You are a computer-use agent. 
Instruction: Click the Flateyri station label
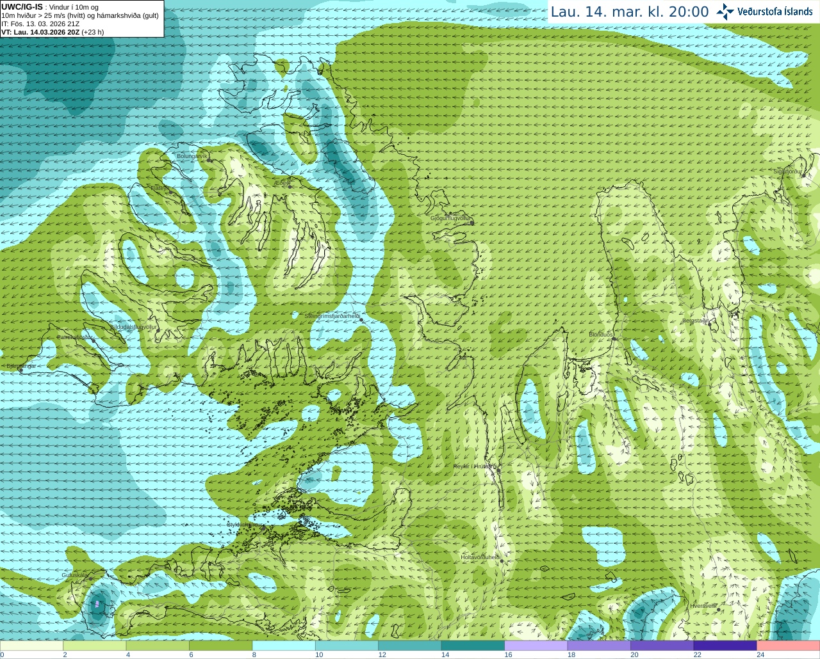pyautogui.click(x=160, y=188)
